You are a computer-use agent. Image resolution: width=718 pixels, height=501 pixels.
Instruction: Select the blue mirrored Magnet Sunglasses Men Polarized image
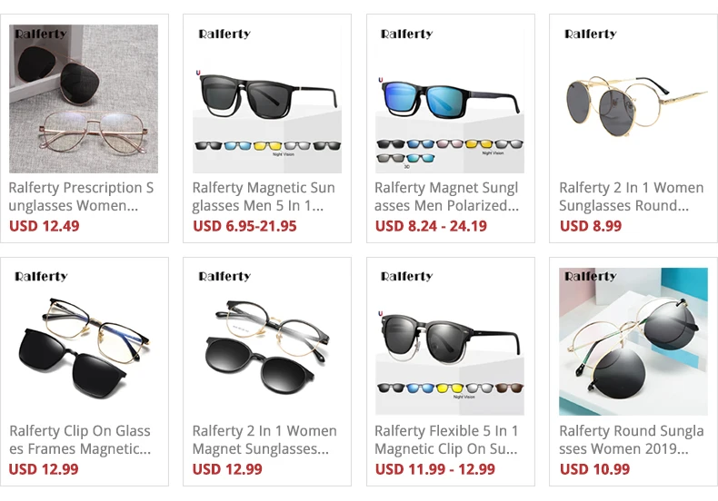point(450,99)
